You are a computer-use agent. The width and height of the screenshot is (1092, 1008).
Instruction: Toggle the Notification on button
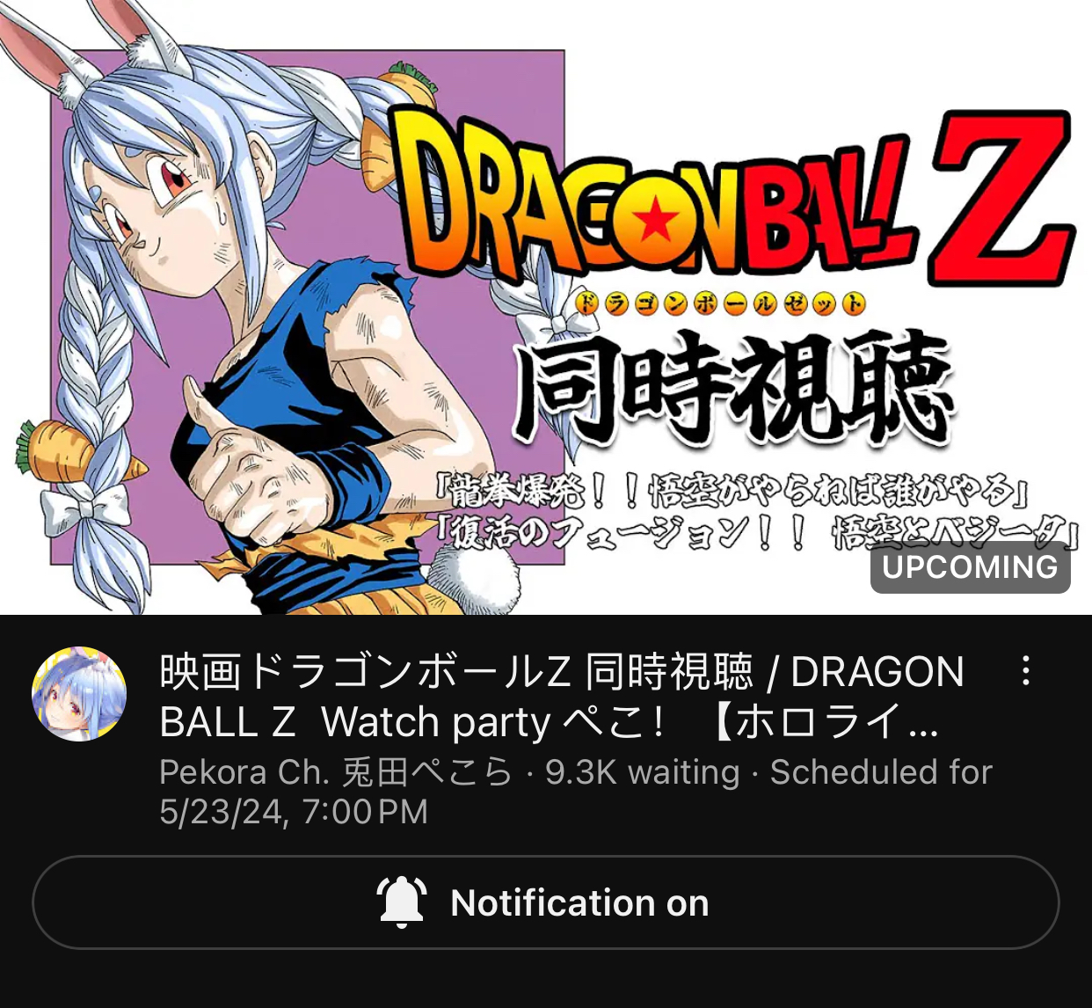pos(546,902)
